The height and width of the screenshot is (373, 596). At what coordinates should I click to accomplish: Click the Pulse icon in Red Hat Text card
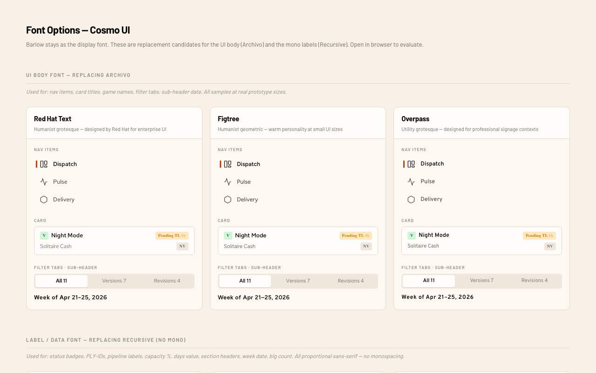pos(44,182)
